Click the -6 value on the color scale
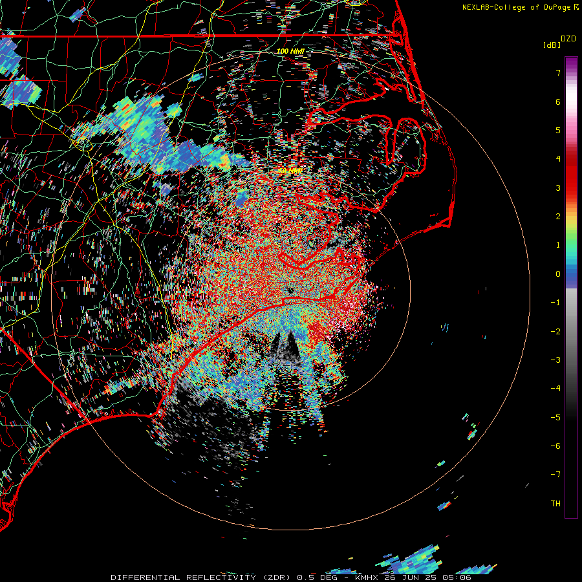The height and width of the screenshot is (582, 582). click(555, 446)
